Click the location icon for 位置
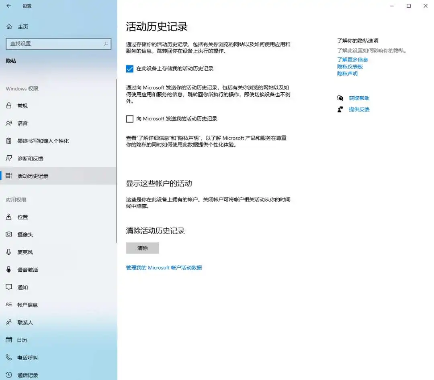Viewport: 434px width, 380px height. 9,217
